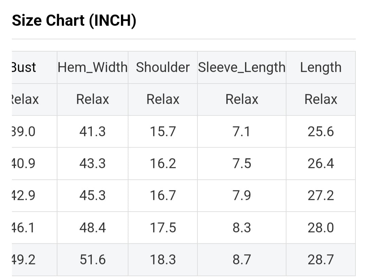Click the partially visible Bust header
This screenshot has height=278, width=367.
pyautogui.click(x=24, y=67)
